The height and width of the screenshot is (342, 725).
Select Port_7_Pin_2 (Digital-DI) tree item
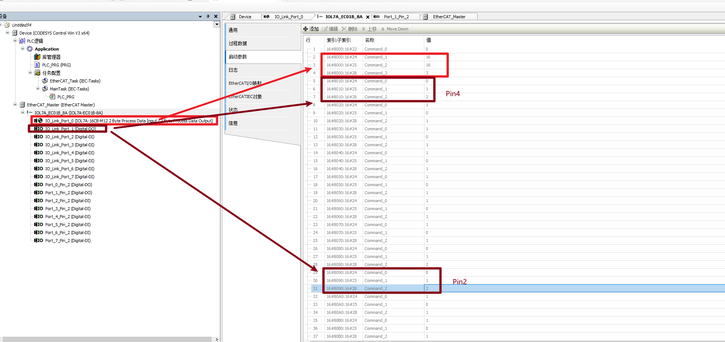point(68,241)
